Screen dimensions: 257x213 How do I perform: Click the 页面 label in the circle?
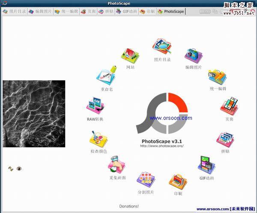[229, 119]
